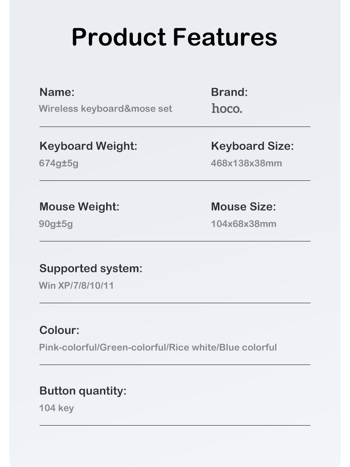Click the Product Features heading
This screenshot has width=350, height=467.
[x=174, y=37]
